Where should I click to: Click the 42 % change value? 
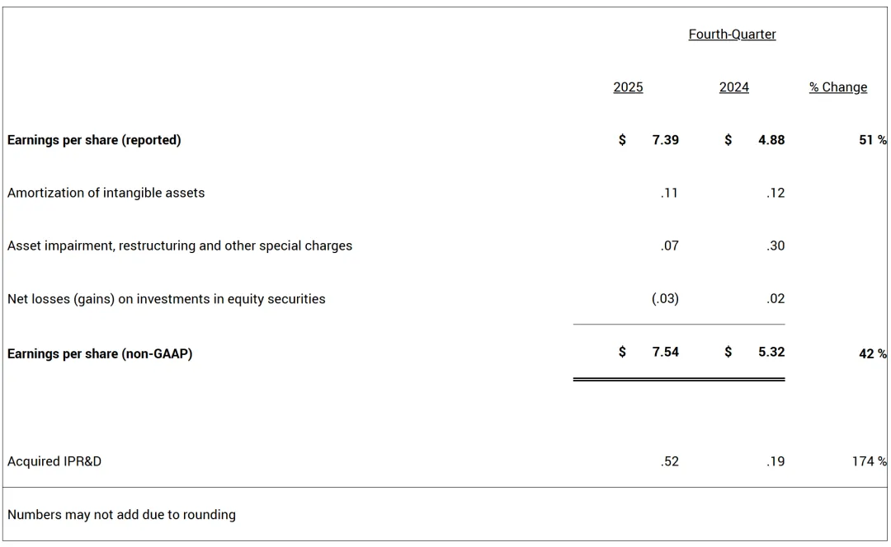pyautogui.click(x=872, y=353)
